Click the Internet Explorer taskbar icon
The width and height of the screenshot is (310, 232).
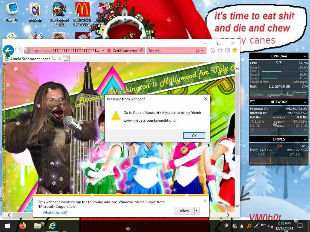coord(52,226)
